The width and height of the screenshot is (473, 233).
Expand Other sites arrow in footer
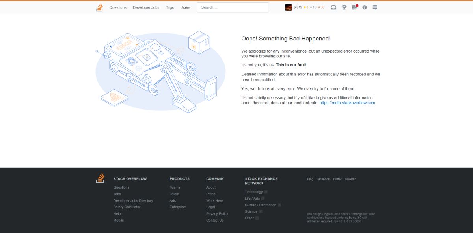point(257,218)
